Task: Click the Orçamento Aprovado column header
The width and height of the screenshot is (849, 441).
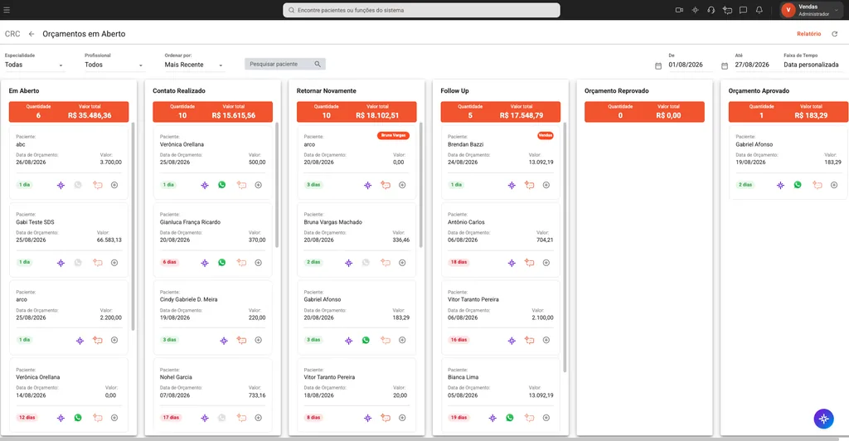Action: coord(759,91)
